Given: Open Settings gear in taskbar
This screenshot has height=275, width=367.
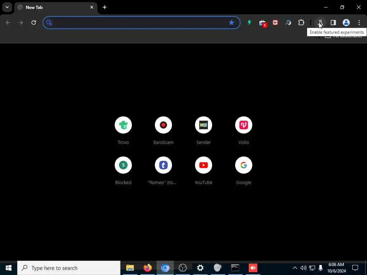Looking at the screenshot, I should pos(200,268).
